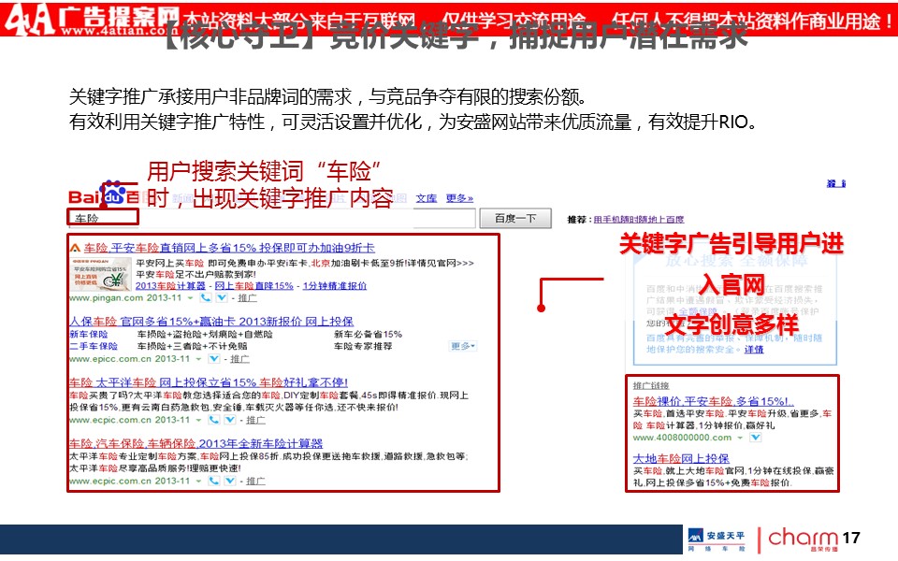The image size is (898, 561).
Task: Click the 百度一下 search button
Action: point(515,218)
